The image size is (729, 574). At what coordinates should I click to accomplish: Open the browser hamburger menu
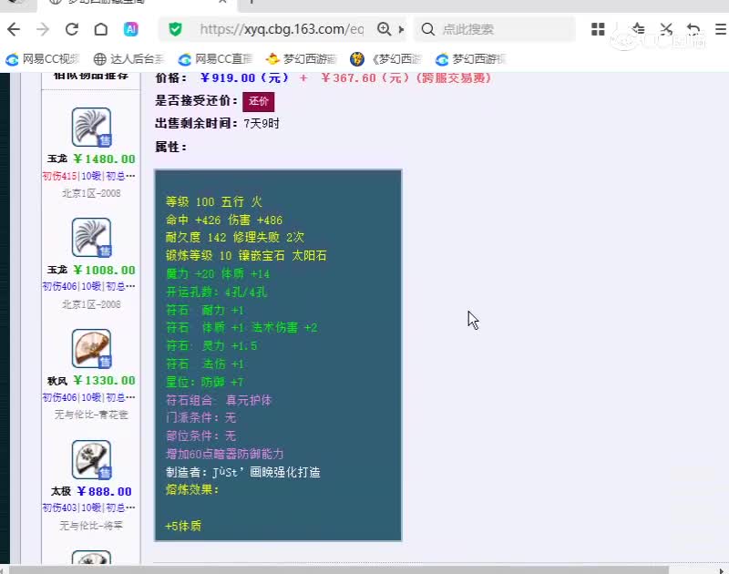[721, 29]
